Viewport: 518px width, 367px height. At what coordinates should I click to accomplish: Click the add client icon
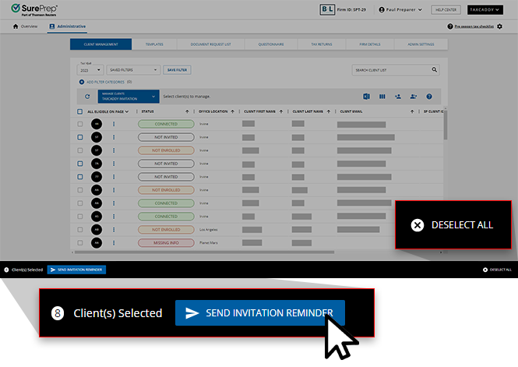397,97
